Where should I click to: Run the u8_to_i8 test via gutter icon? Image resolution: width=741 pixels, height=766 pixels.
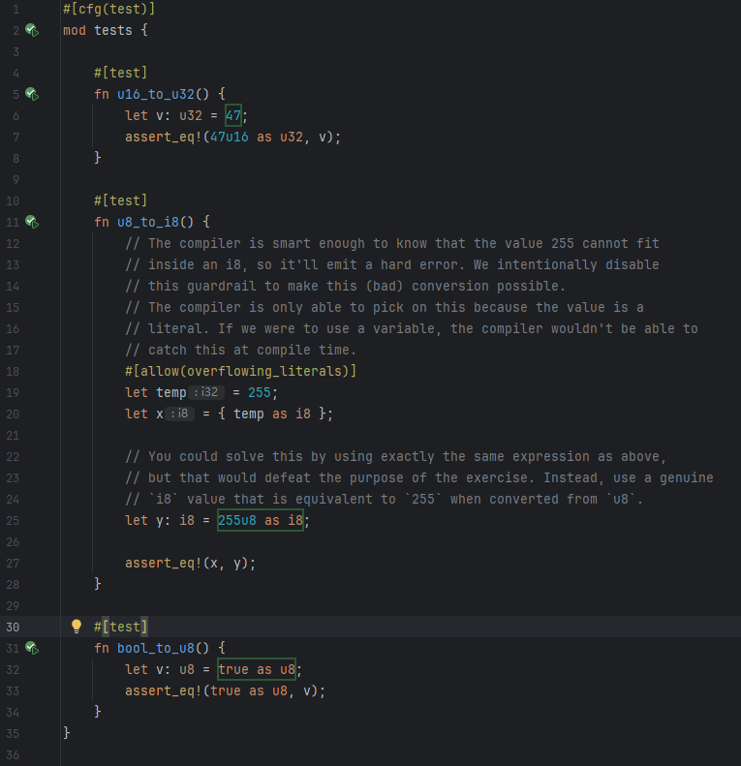click(31, 222)
